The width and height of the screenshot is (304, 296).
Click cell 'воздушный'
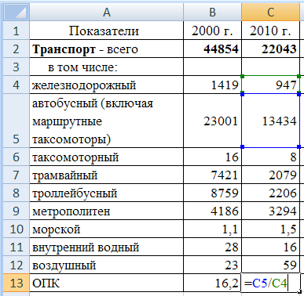[x=106, y=265]
